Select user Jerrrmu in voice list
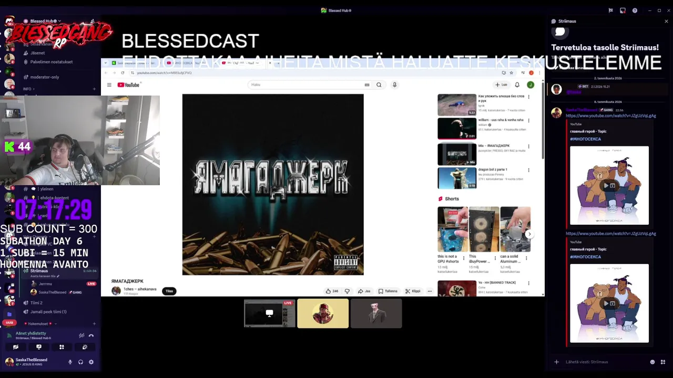This screenshot has width=673, height=378. [45, 284]
